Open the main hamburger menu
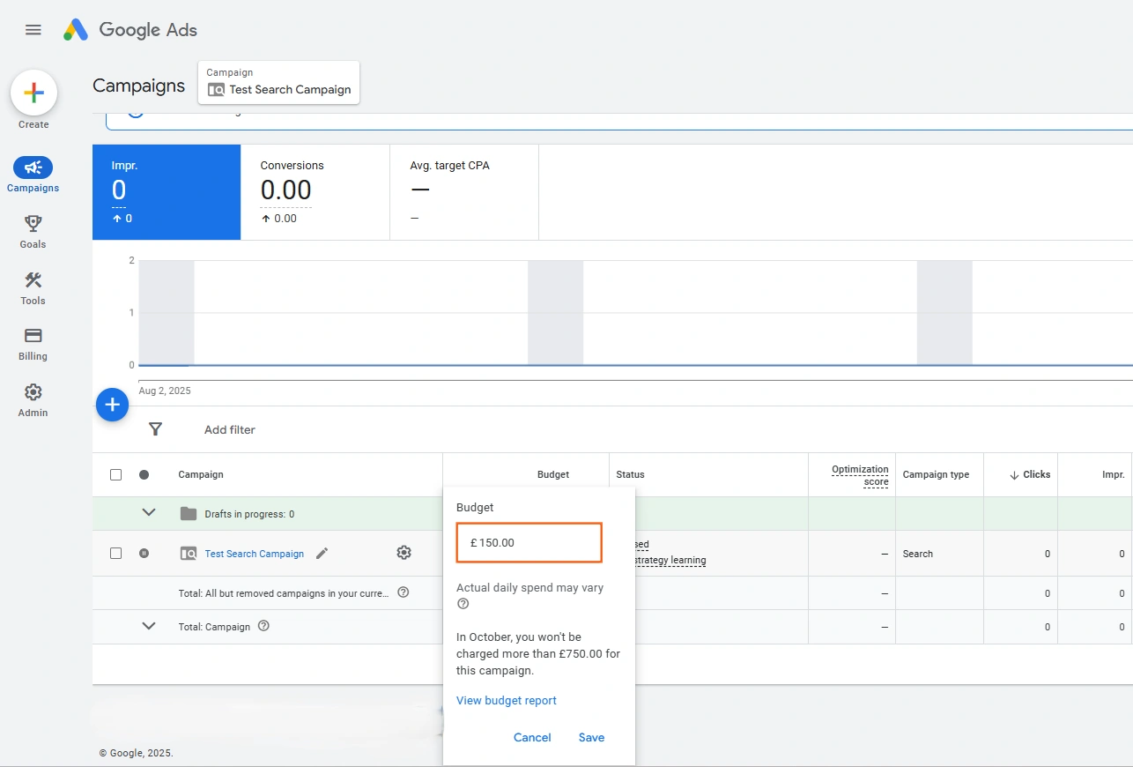The height and width of the screenshot is (767, 1133). (33, 30)
